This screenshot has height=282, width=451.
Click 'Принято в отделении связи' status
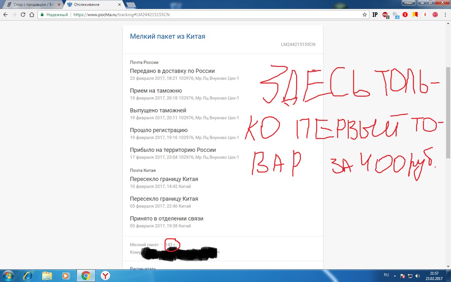tap(166, 218)
